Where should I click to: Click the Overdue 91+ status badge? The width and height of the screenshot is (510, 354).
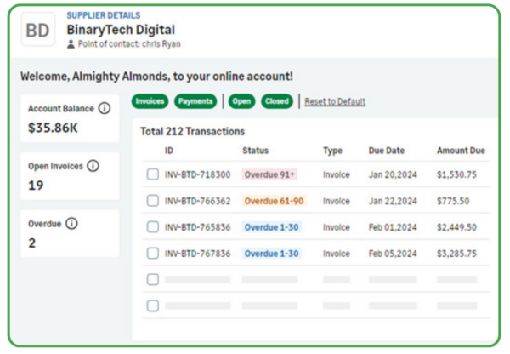pyautogui.click(x=269, y=174)
